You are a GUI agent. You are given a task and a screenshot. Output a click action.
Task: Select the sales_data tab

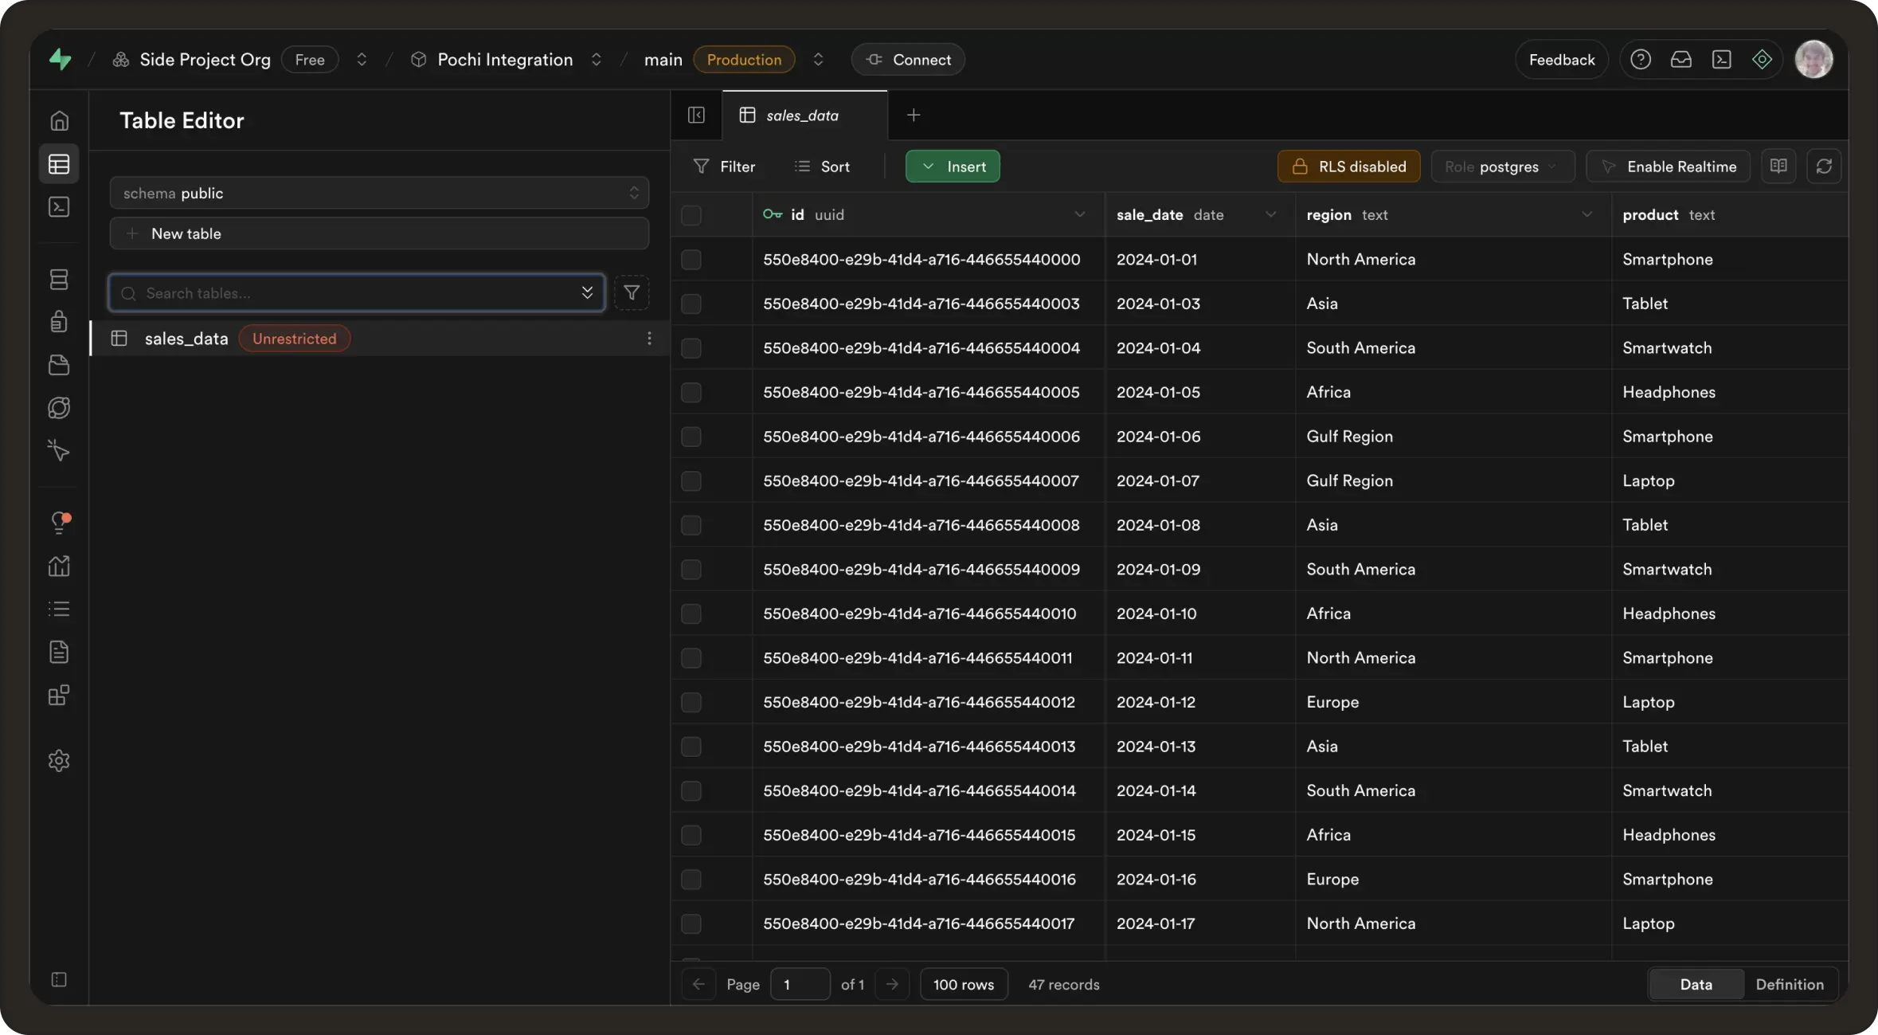[x=802, y=116]
